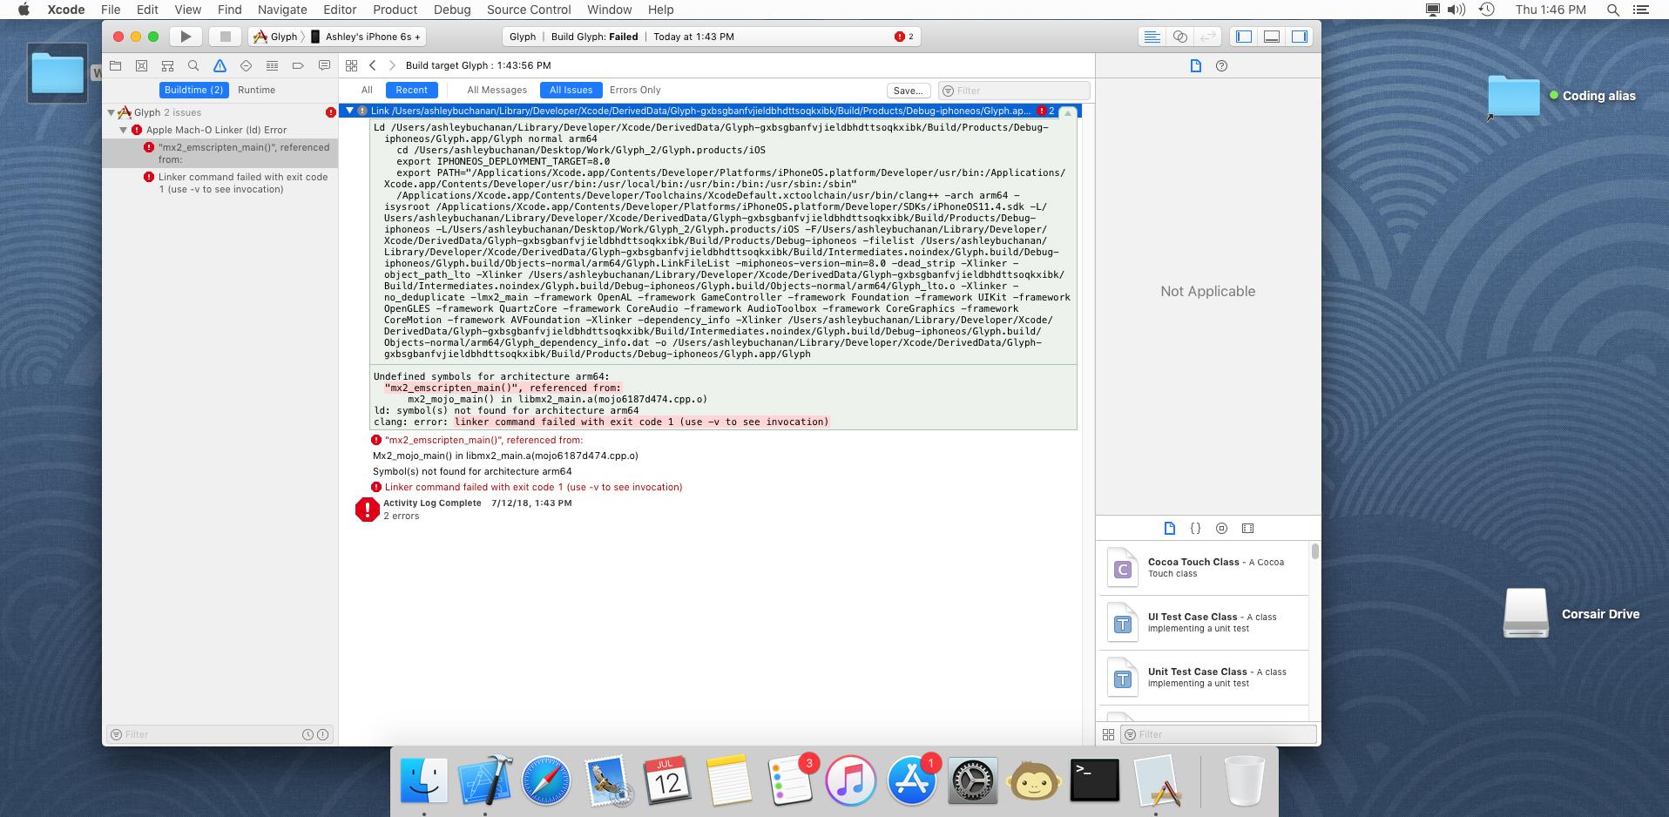Open the Breakpoint navigator flag icon
Viewport: 1669px width, 817px height.
pos(299,64)
